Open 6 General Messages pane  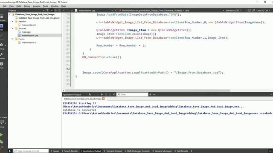click(x=162, y=151)
